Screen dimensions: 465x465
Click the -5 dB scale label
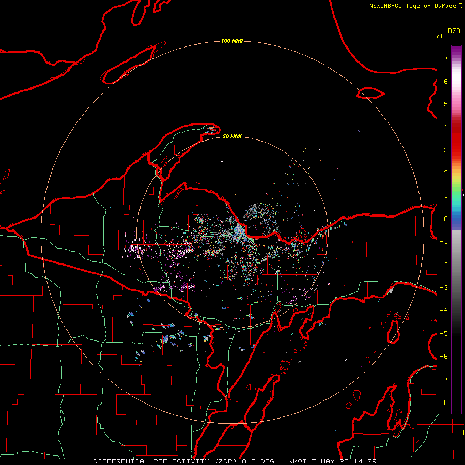pyautogui.click(x=444, y=334)
